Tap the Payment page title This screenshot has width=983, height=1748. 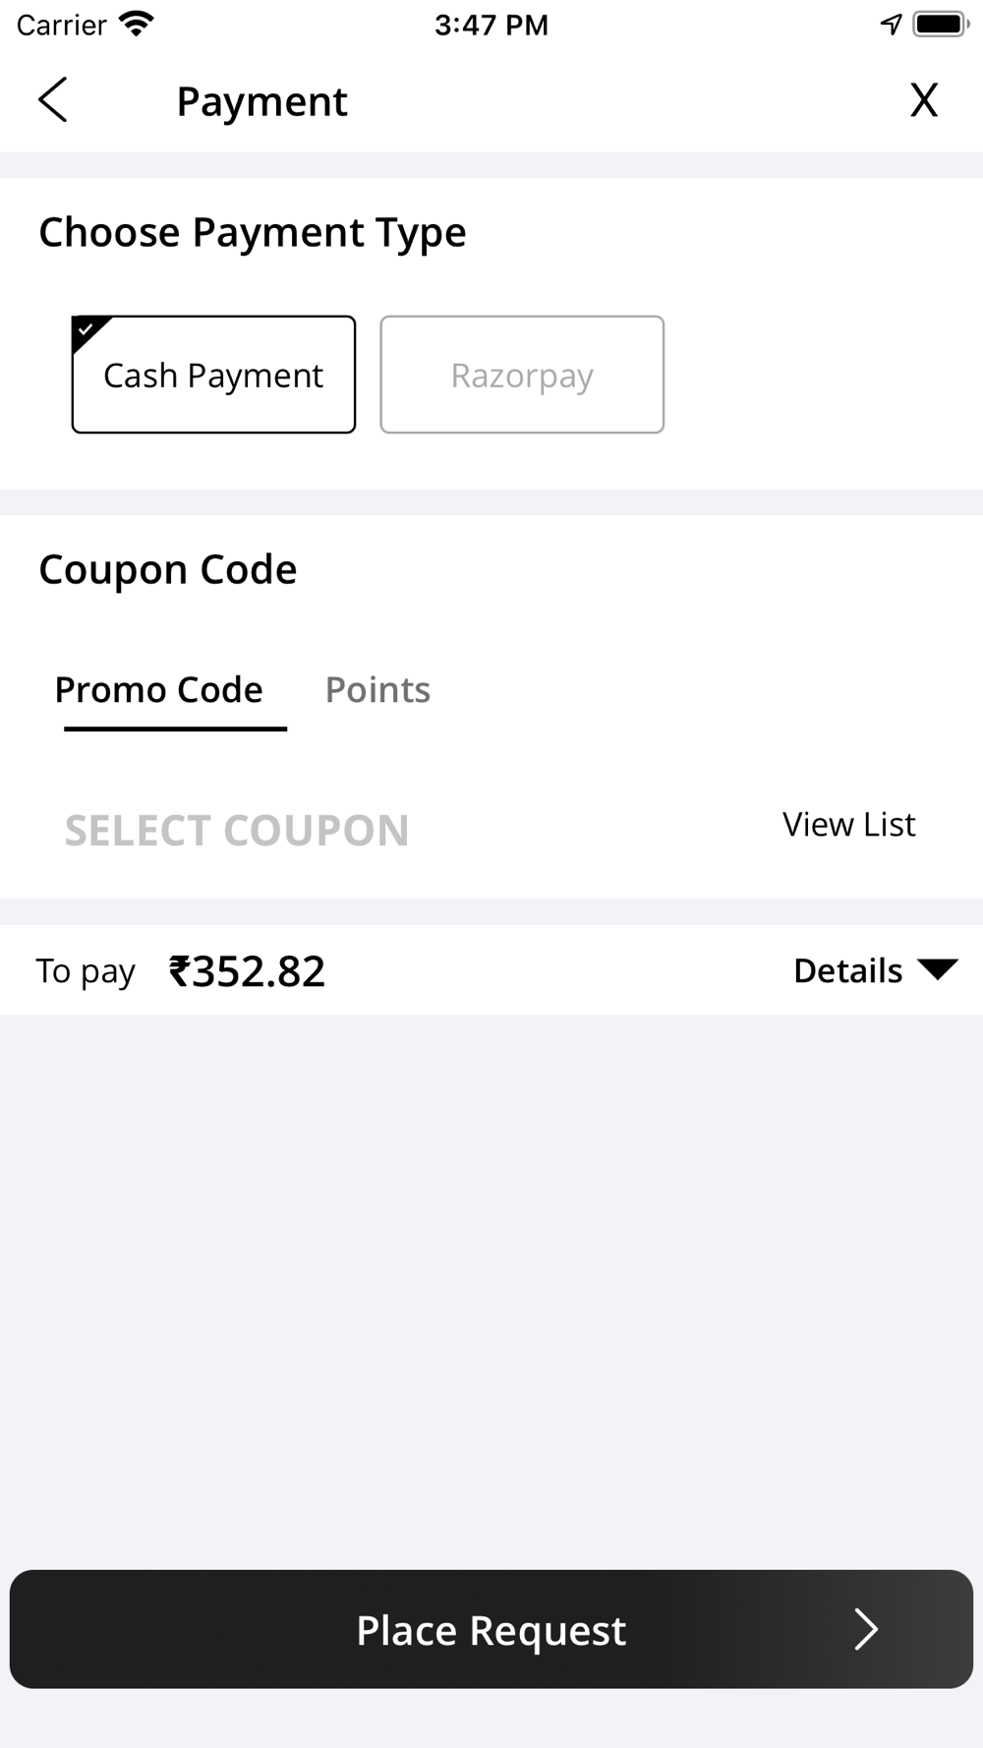point(261,101)
